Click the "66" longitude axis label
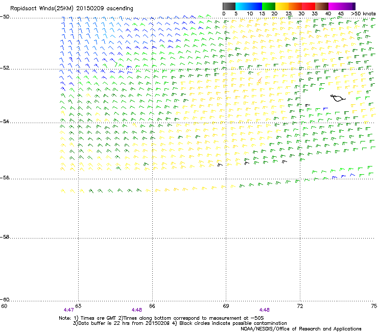The image size is (378, 332). pos(152,306)
